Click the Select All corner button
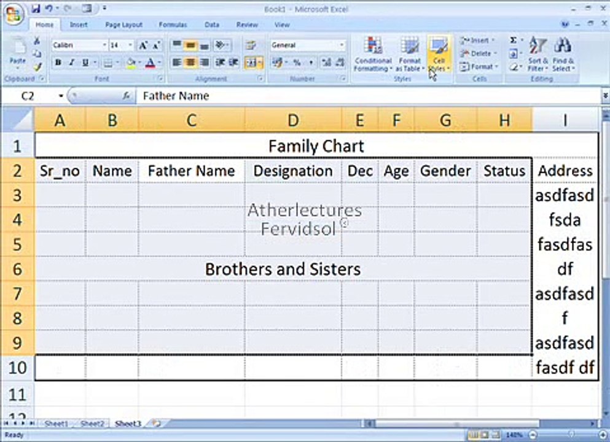Image resolution: width=610 pixels, height=442 pixels. pos(17,120)
